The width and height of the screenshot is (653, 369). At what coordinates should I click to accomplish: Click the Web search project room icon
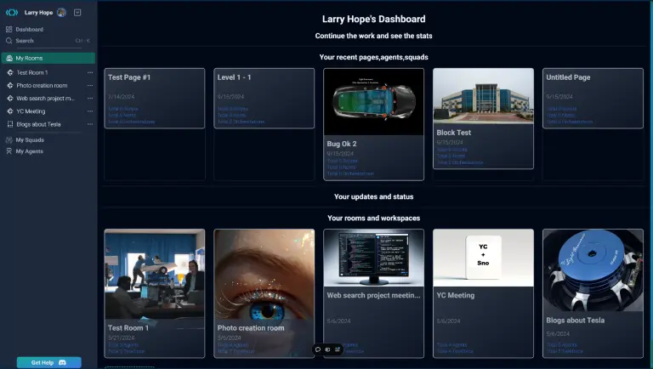[x=10, y=99]
